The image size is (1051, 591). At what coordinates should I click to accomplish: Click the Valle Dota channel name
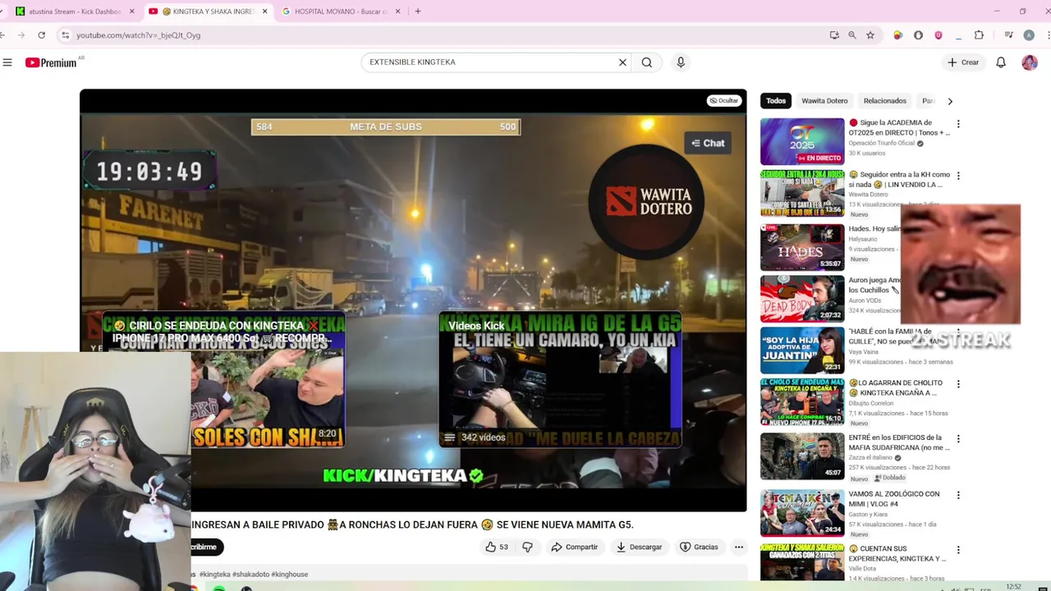(x=862, y=569)
